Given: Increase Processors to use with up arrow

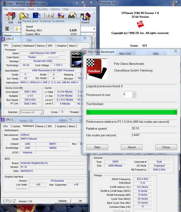Looking at the screenshot, I should [x=134, y=93].
